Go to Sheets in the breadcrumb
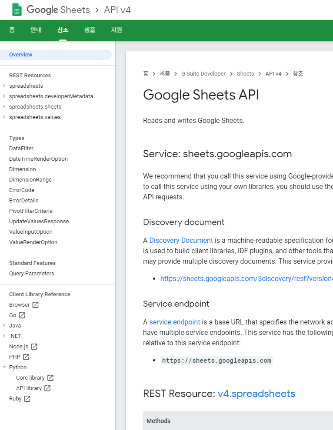Image resolution: width=333 pixels, height=430 pixels. coord(246,74)
